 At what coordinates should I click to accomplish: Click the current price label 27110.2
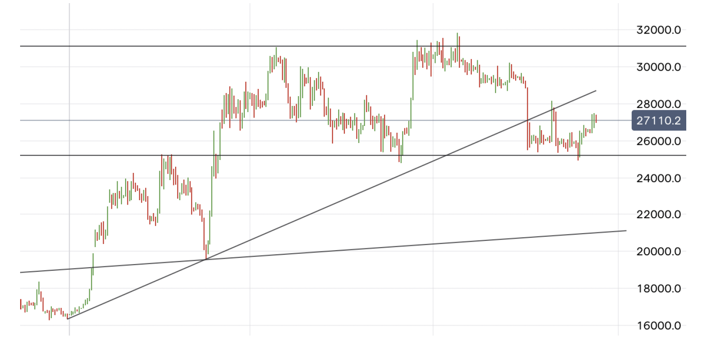click(x=659, y=121)
